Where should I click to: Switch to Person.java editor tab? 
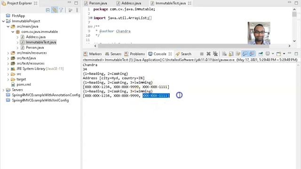(x=96, y=3)
